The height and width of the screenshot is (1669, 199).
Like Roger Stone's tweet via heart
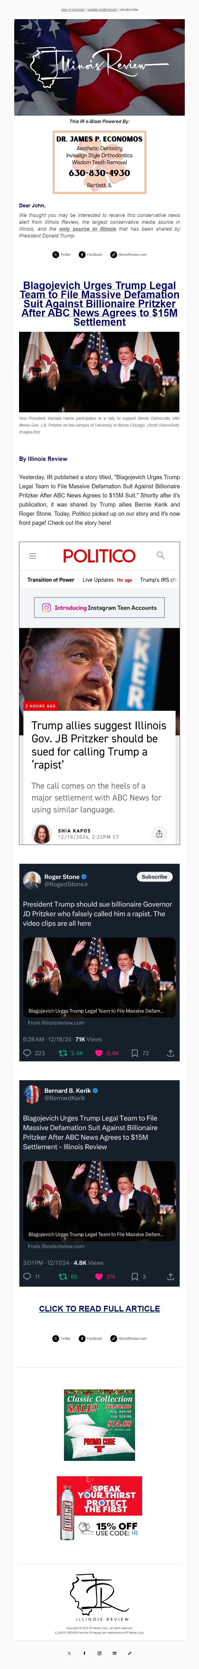click(99, 1053)
